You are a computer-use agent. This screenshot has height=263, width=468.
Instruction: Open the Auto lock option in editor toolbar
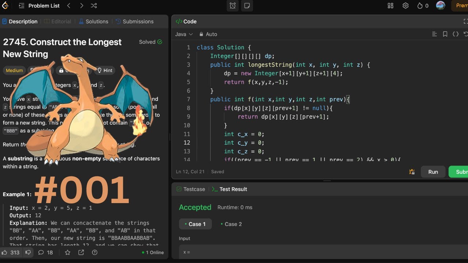[208, 34]
